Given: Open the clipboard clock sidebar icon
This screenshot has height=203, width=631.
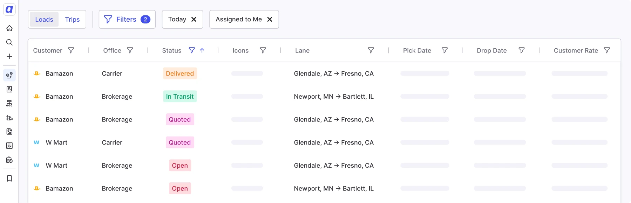Looking at the screenshot, I should pos(9,160).
